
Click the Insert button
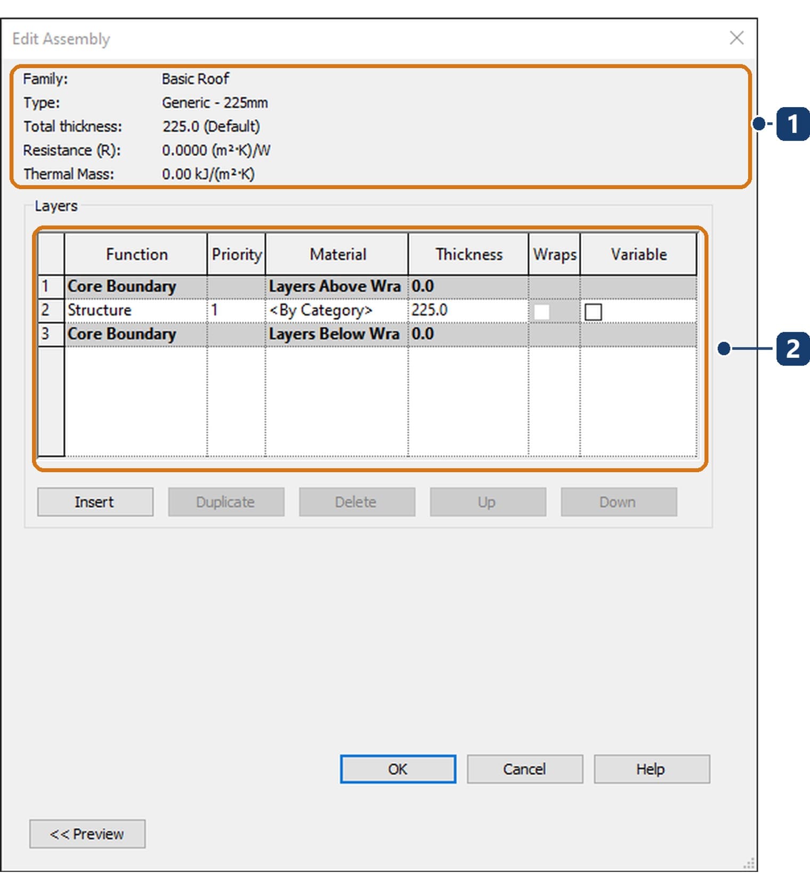click(95, 502)
